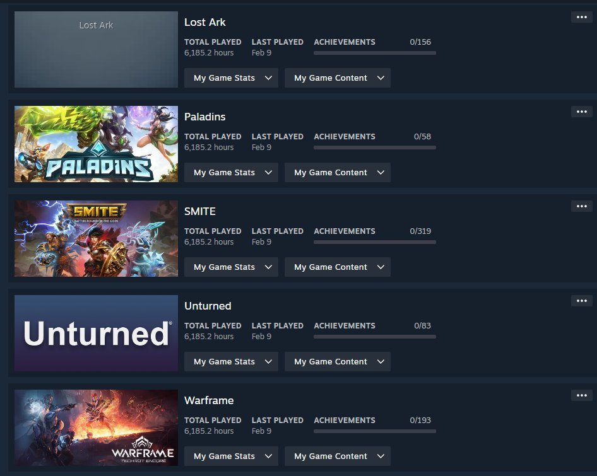Click the Warframe game artwork

tap(96, 427)
